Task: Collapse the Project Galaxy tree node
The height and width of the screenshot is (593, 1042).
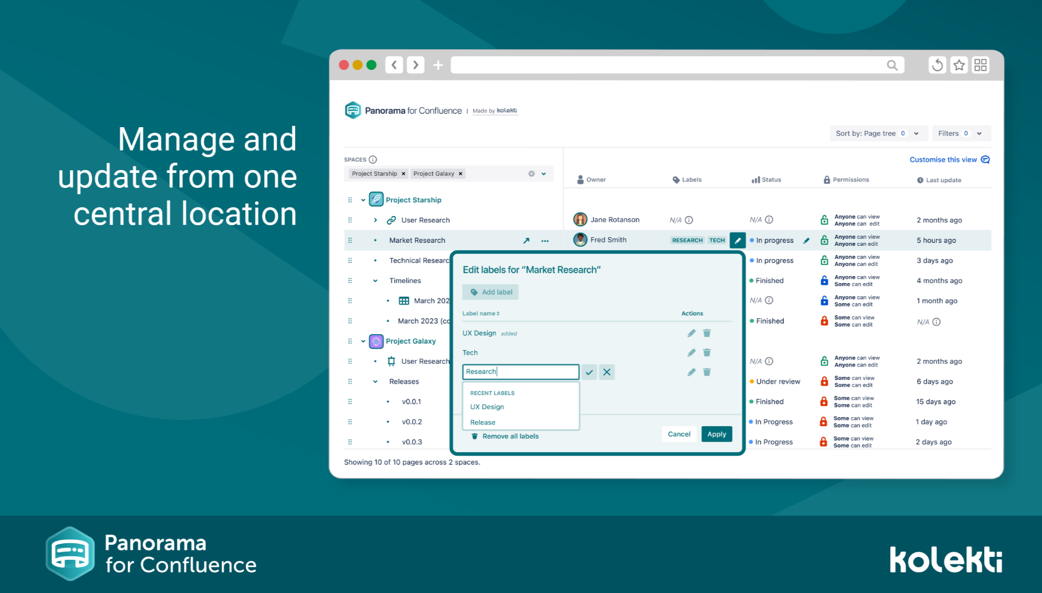Action: coord(363,341)
